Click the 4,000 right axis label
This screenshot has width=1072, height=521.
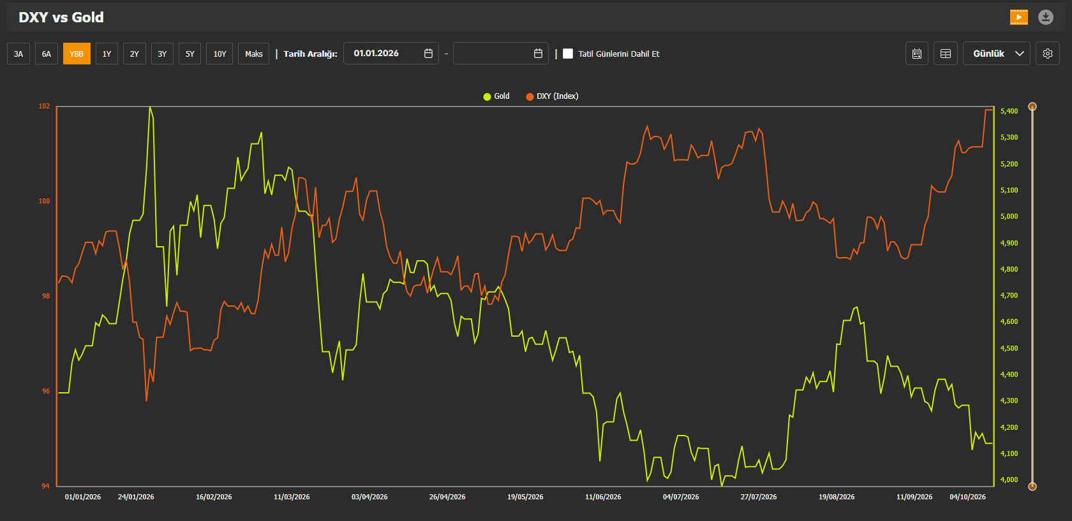(1009, 480)
